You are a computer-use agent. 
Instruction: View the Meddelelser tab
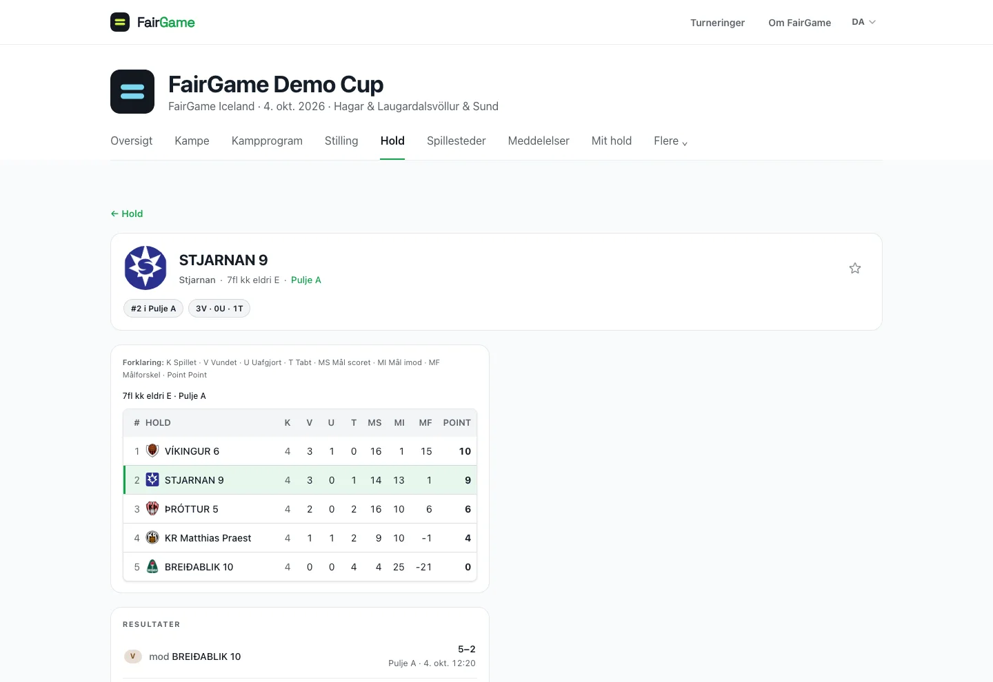pyautogui.click(x=539, y=141)
